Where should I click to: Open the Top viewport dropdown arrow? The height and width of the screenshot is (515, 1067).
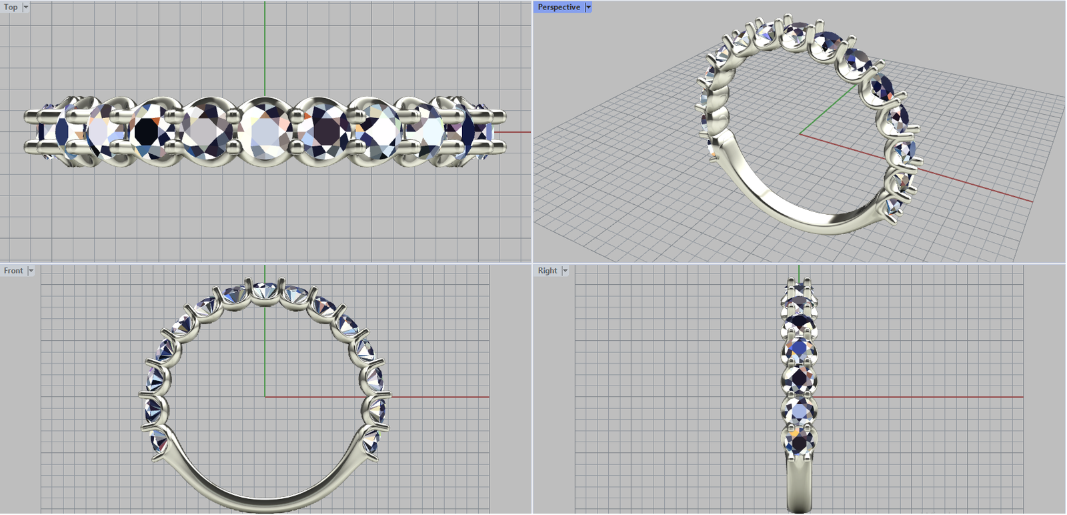pos(26,7)
